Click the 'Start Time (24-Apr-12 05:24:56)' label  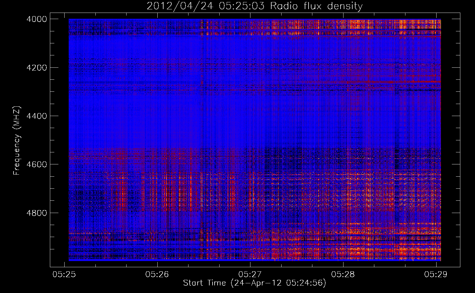[255, 283]
